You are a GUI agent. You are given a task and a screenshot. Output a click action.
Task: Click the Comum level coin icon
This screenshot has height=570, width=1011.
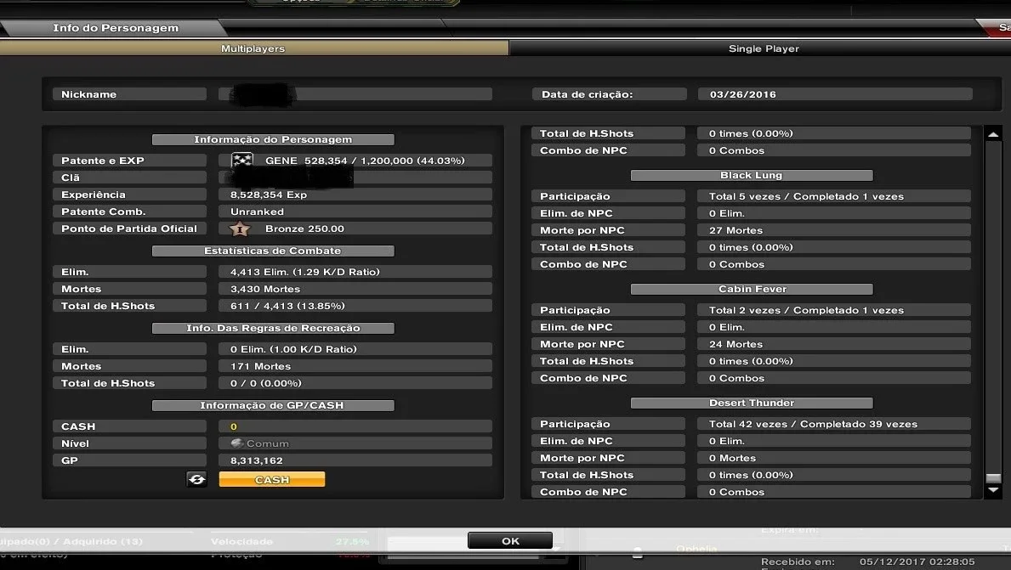pos(236,443)
